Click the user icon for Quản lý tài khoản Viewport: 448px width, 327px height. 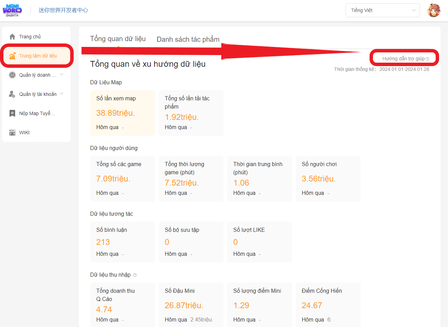(x=12, y=94)
